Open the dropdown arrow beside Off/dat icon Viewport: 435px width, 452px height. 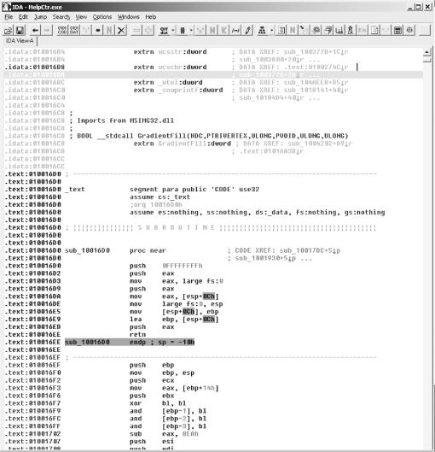pyautogui.click(x=173, y=30)
